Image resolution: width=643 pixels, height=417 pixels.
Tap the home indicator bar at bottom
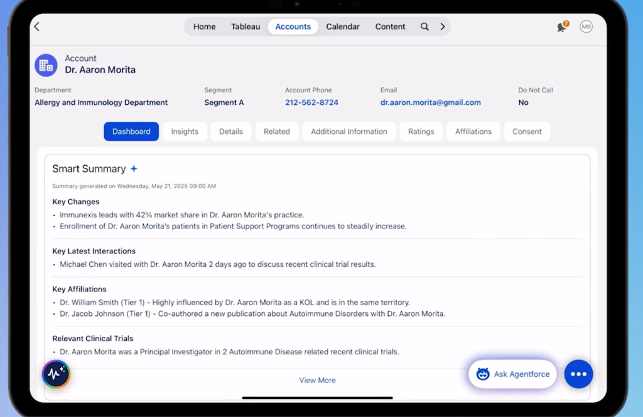pos(317,398)
